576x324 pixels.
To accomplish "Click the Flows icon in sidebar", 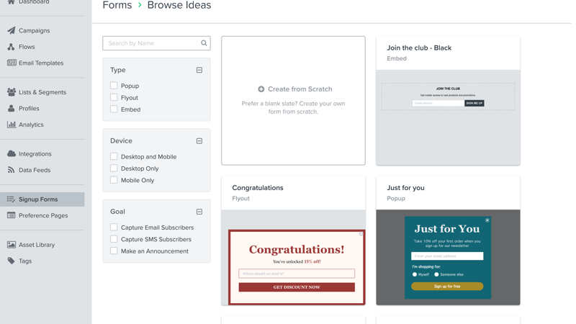I will (x=12, y=47).
